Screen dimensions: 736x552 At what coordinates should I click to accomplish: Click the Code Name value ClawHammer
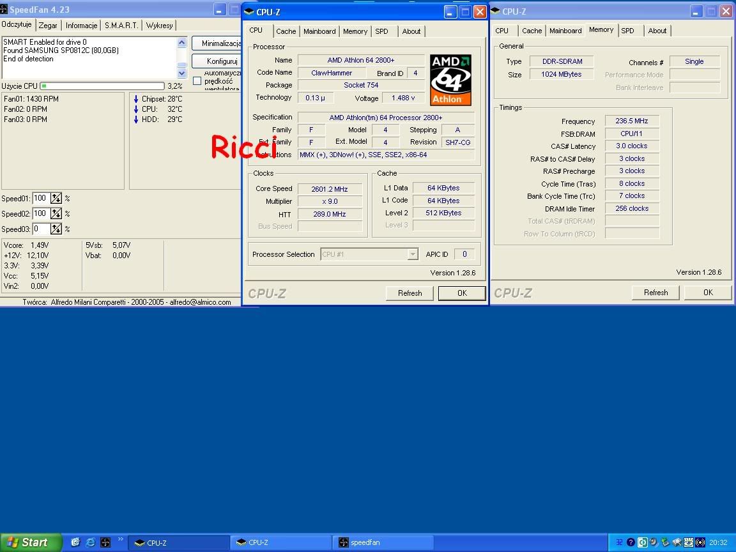tap(332, 73)
